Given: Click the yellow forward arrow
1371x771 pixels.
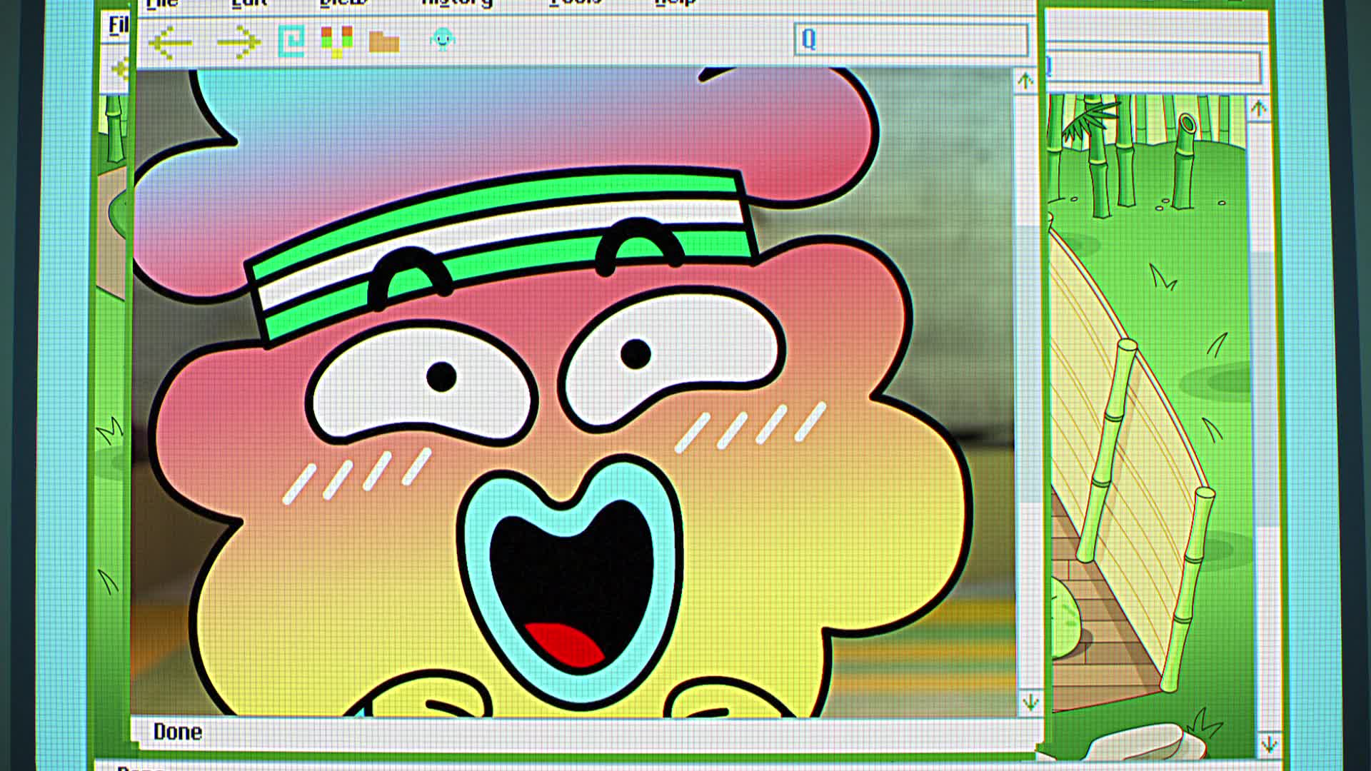Looking at the screenshot, I should [x=238, y=43].
